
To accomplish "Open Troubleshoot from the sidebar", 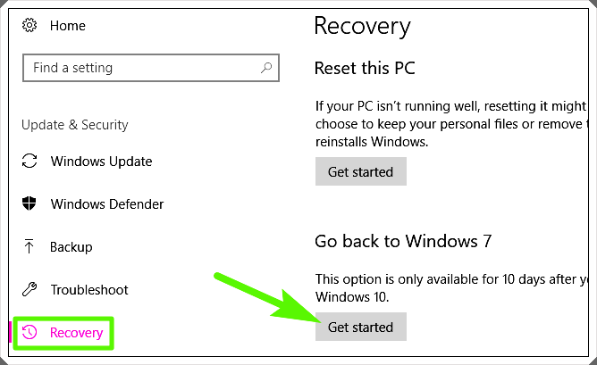I will (89, 290).
